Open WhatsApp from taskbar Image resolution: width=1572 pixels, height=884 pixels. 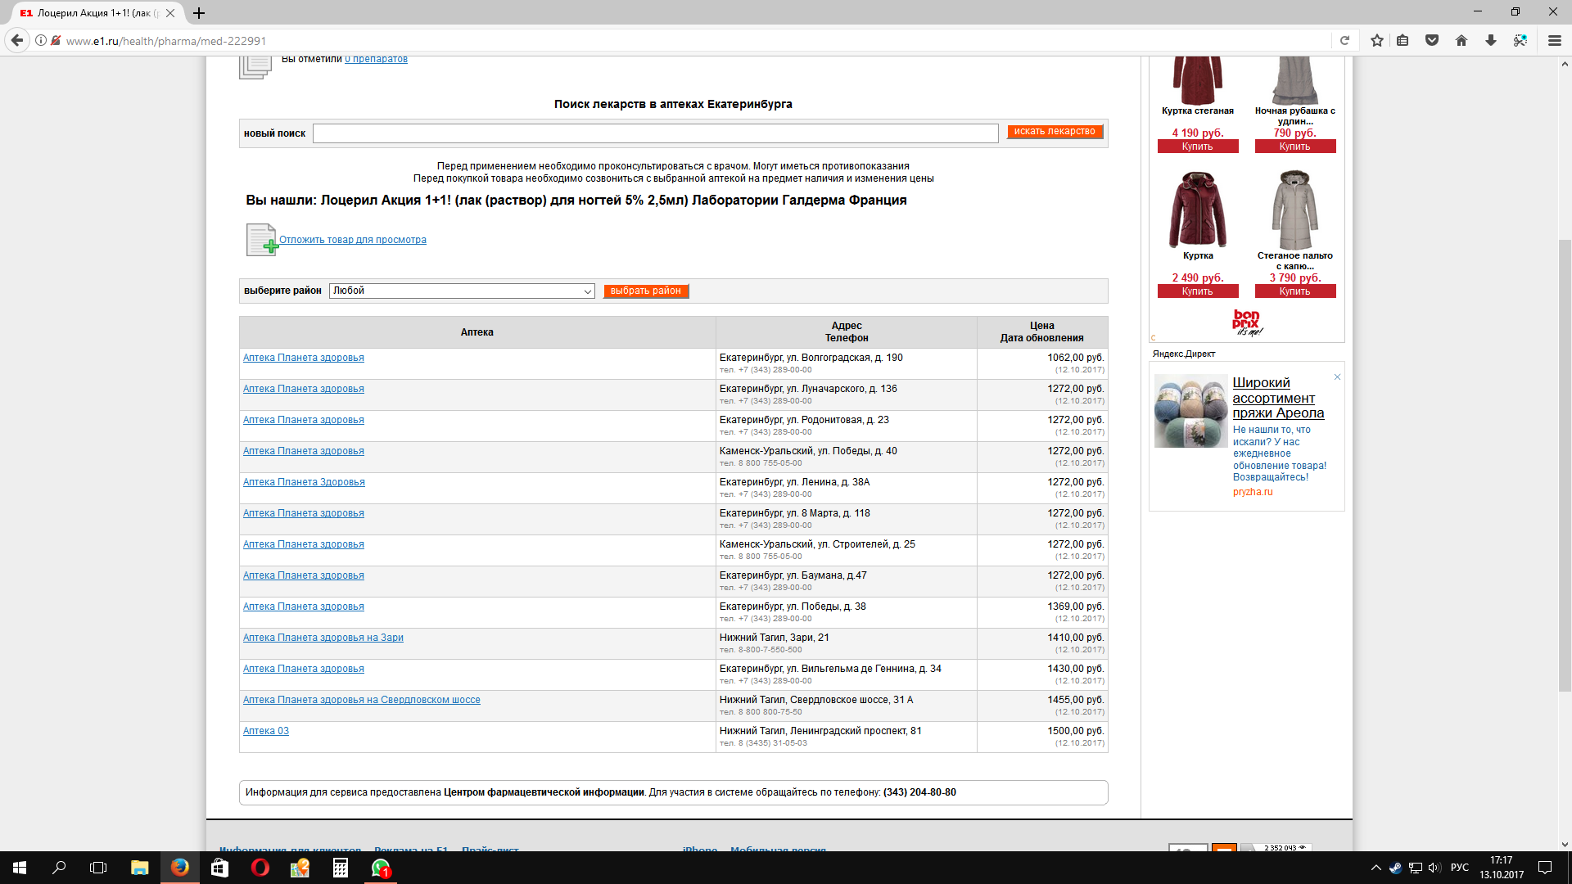pyautogui.click(x=381, y=868)
